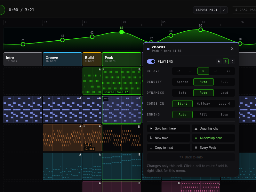Open the EXPORT MIDI dropdown arrow
The image size is (256, 192).
click(x=224, y=10)
